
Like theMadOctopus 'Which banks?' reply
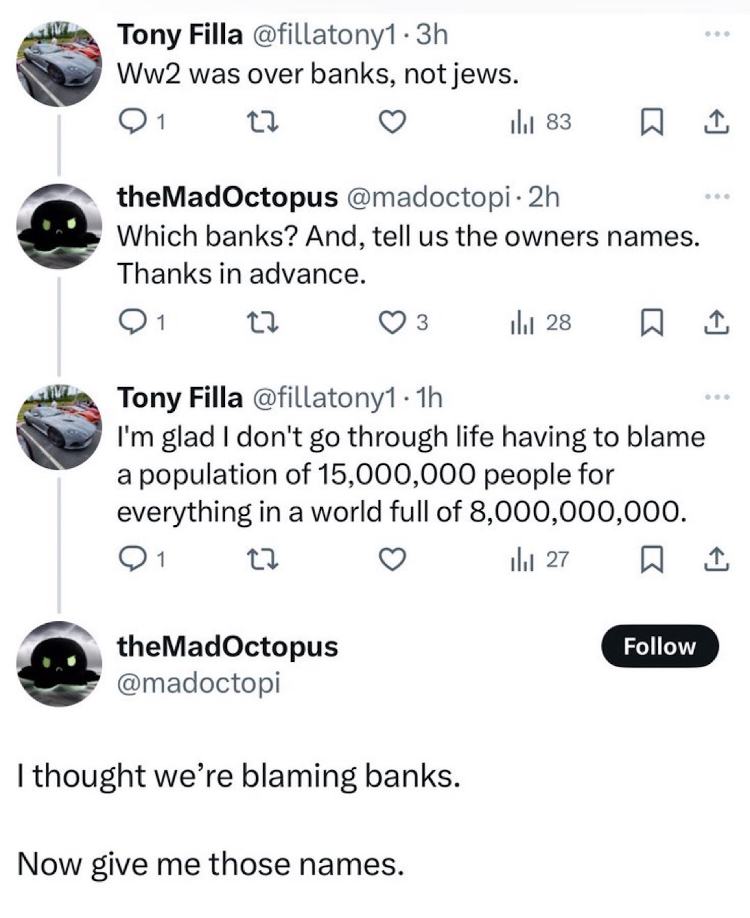(393, 323)
